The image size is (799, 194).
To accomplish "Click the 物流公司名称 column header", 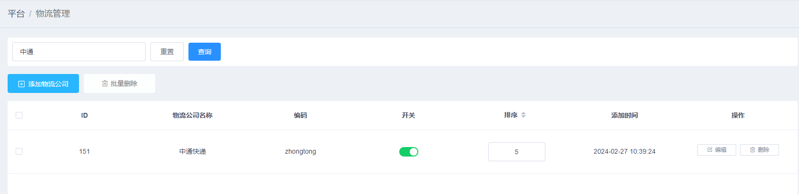I will click(192, 115).
